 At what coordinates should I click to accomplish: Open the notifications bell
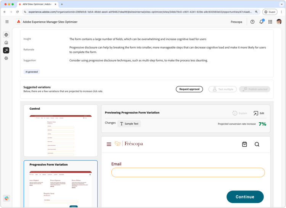[x=261, y=22]
